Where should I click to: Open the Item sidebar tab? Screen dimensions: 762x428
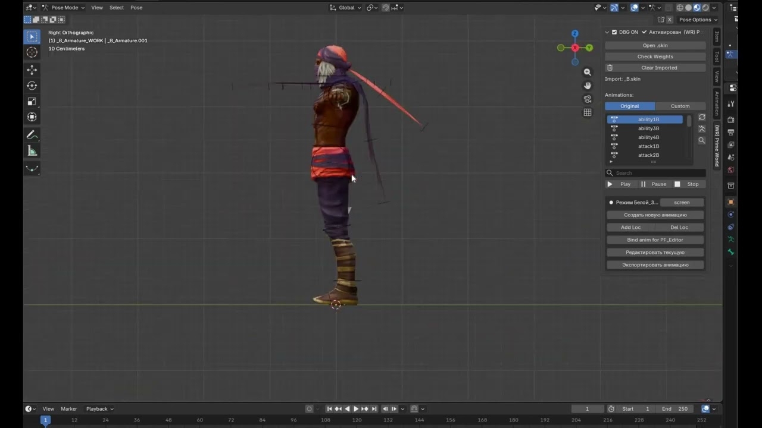point(717,36)
